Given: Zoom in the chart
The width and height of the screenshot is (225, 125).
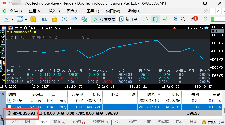Looking at the screenshot, I should click(175, 19).
